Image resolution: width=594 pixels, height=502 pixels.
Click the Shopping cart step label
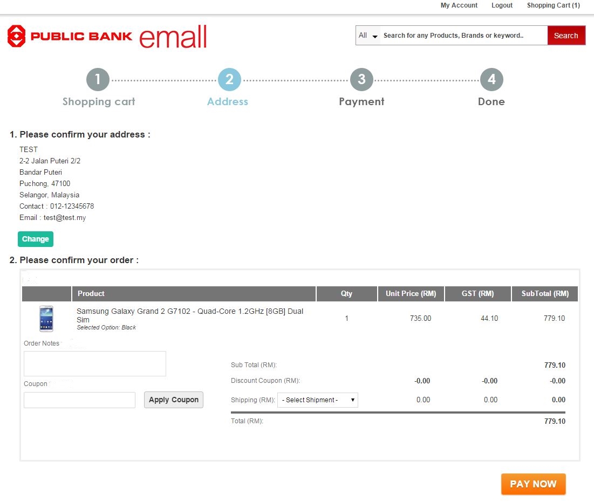[x=99, y=101]
